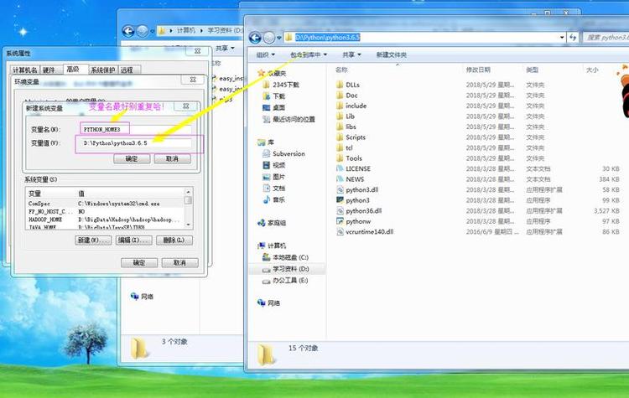Click 取消 in 新建系统变量 dialog
Viewport: 629px width, 398px height.
pos(172,158)
